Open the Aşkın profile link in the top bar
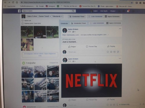 [94, 11]
